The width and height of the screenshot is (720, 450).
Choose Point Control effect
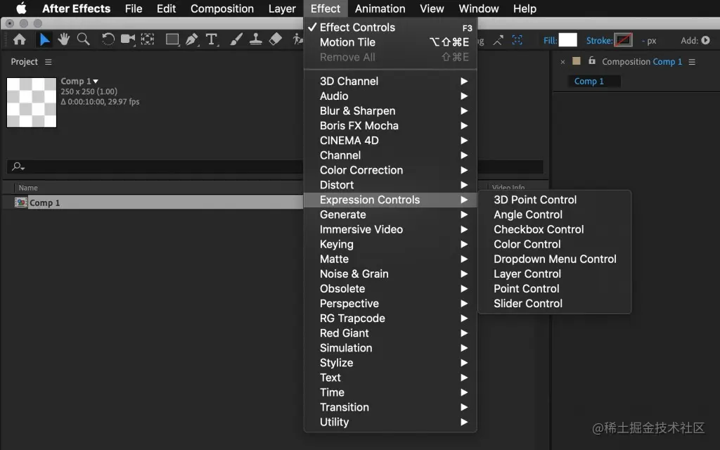[x=555, y=289]
